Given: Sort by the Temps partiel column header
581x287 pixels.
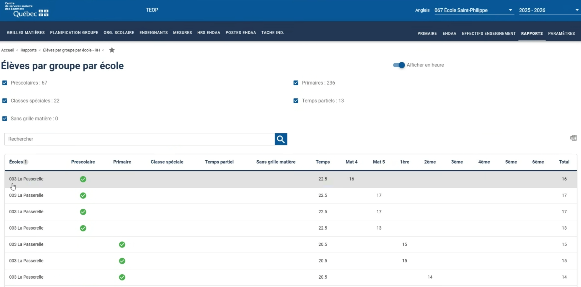Looking at the screenshot, I should (219, 162).
